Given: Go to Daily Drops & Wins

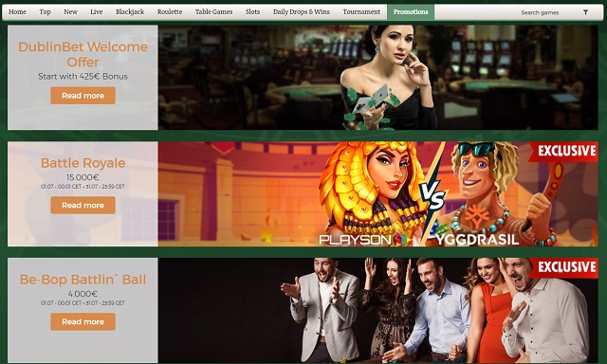Looking at the screenshot, I should click(x=302, y=12).
